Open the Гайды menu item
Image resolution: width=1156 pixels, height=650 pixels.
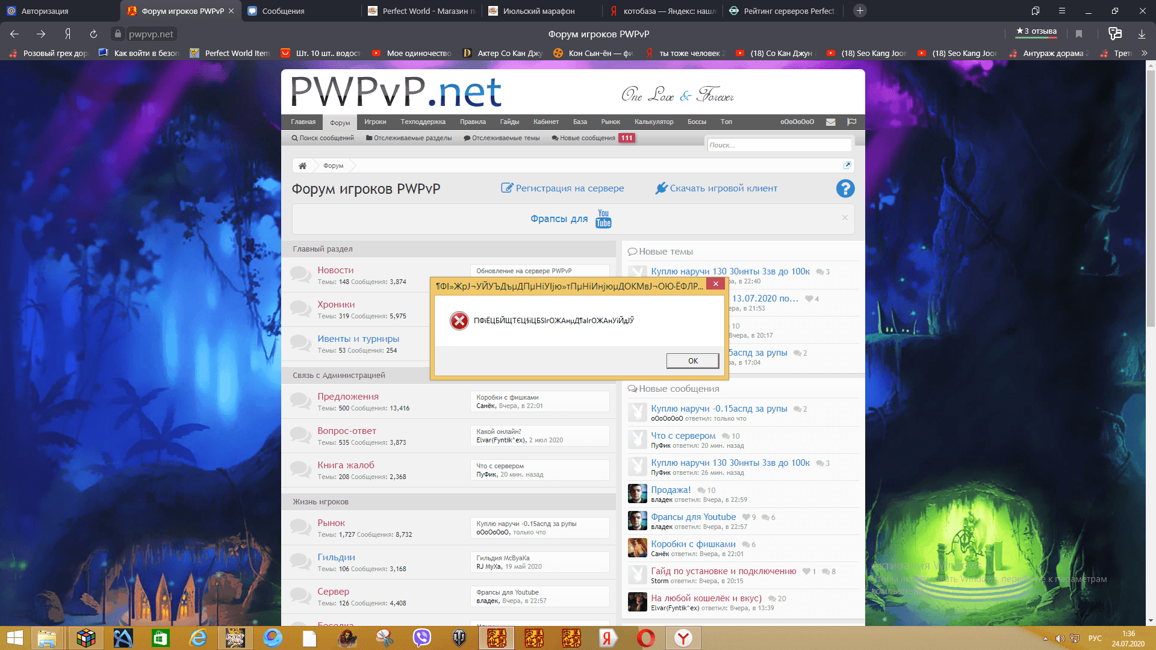pos(509,122)
